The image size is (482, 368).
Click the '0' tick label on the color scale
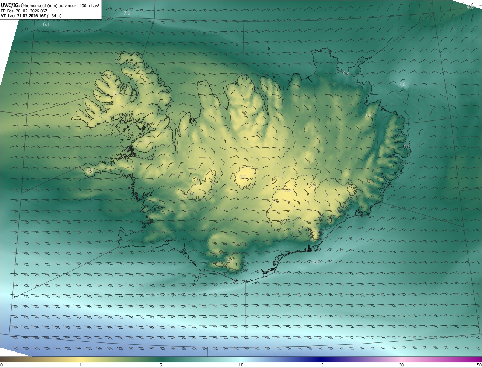click(x=2, y=365)
